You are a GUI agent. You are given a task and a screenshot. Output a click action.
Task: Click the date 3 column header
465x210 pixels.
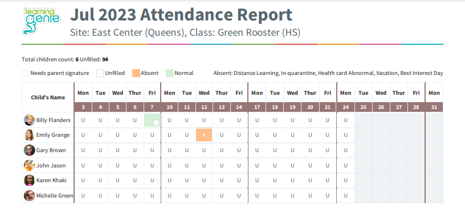[83, 107]
